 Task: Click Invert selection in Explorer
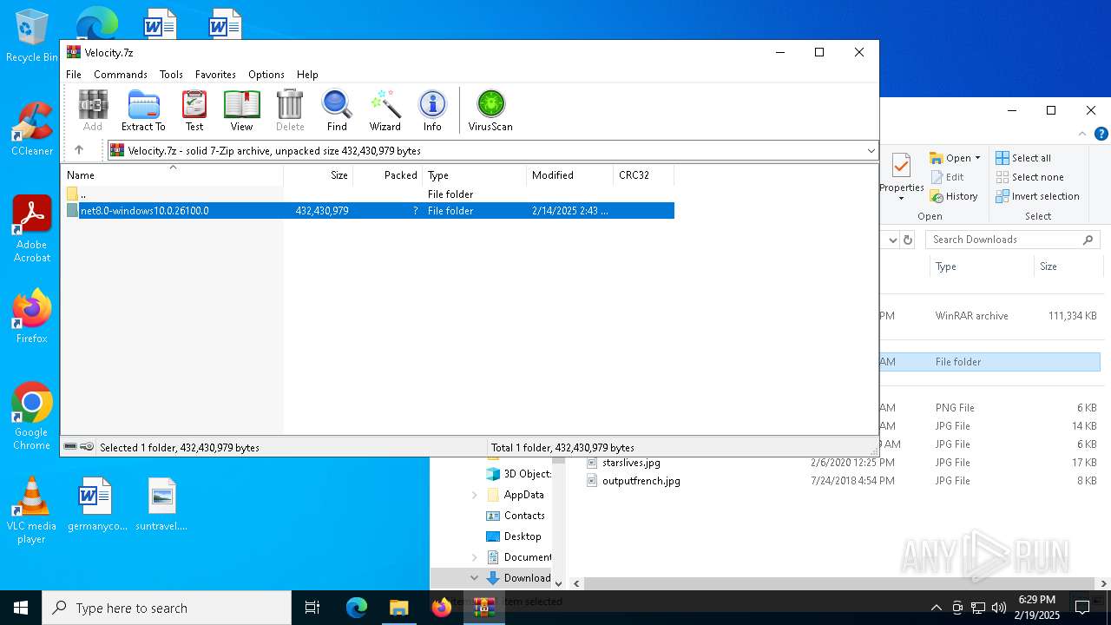pos(1037,196)
